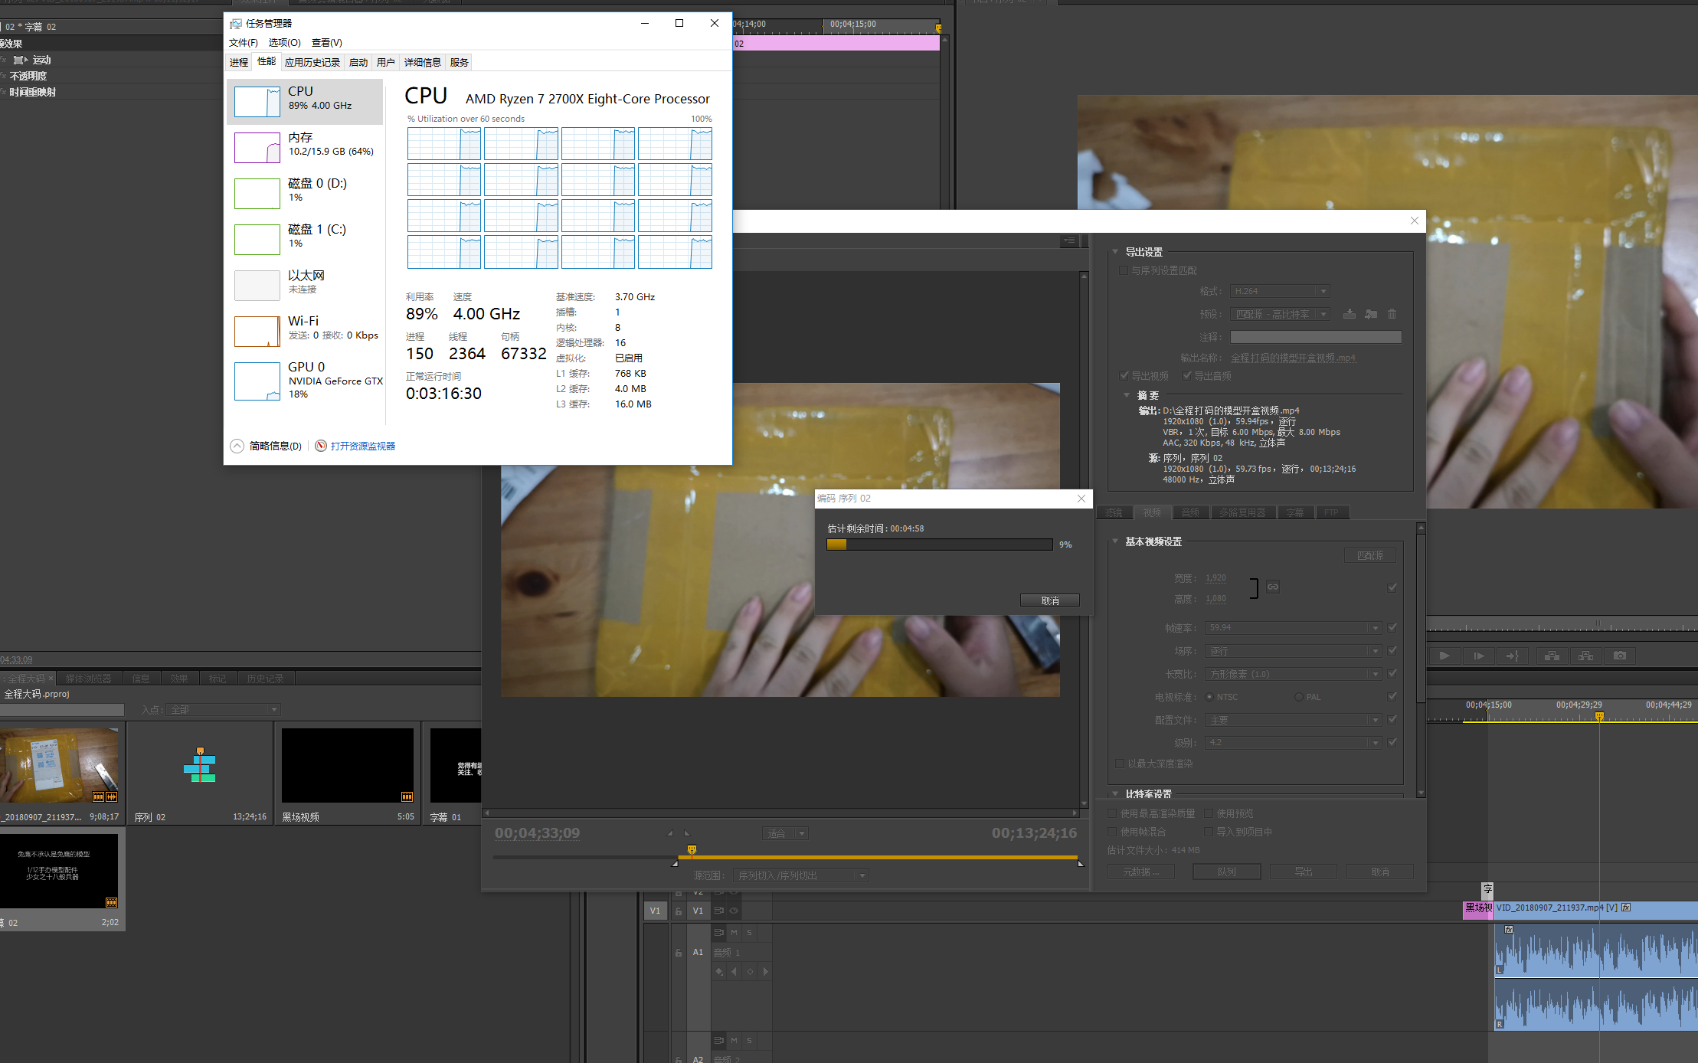Click the 打开资源监视器 open resource monitor button
This screenshot has width=1698, height=1063.
(358, 446)
